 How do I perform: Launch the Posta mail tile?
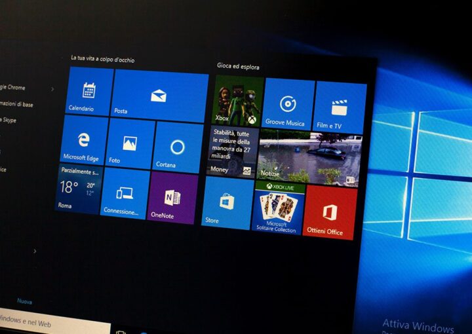pyautogui.click(x=159, y=96)
